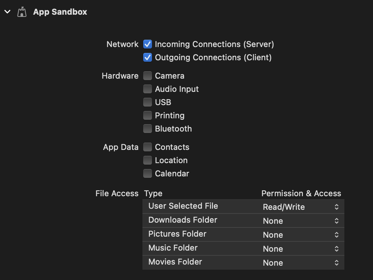Image resolution: width=373 pixels, height=280 pixels.
Task: Disable Incoming Connections (Server)
Action: point(147,44)
